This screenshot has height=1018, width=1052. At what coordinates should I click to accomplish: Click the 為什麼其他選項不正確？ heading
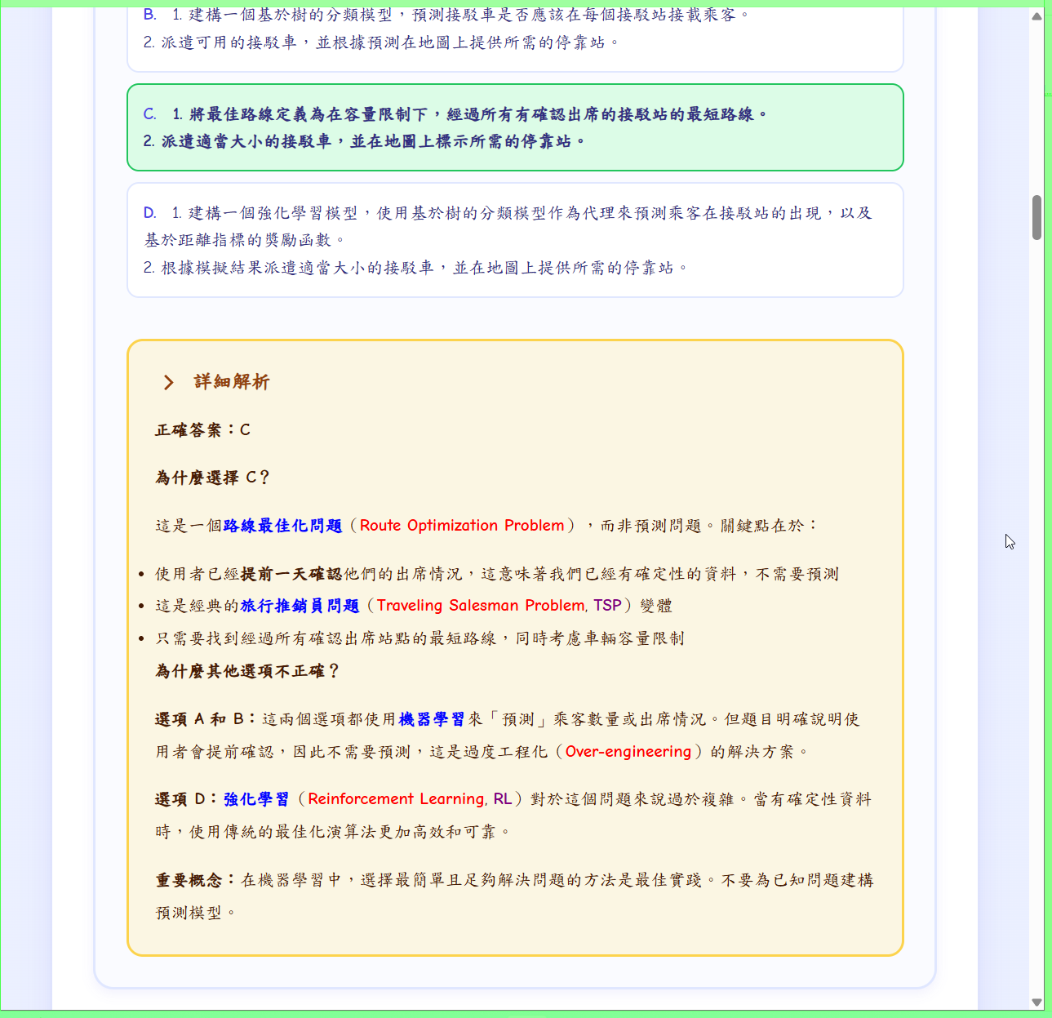(x=247, y=671)
